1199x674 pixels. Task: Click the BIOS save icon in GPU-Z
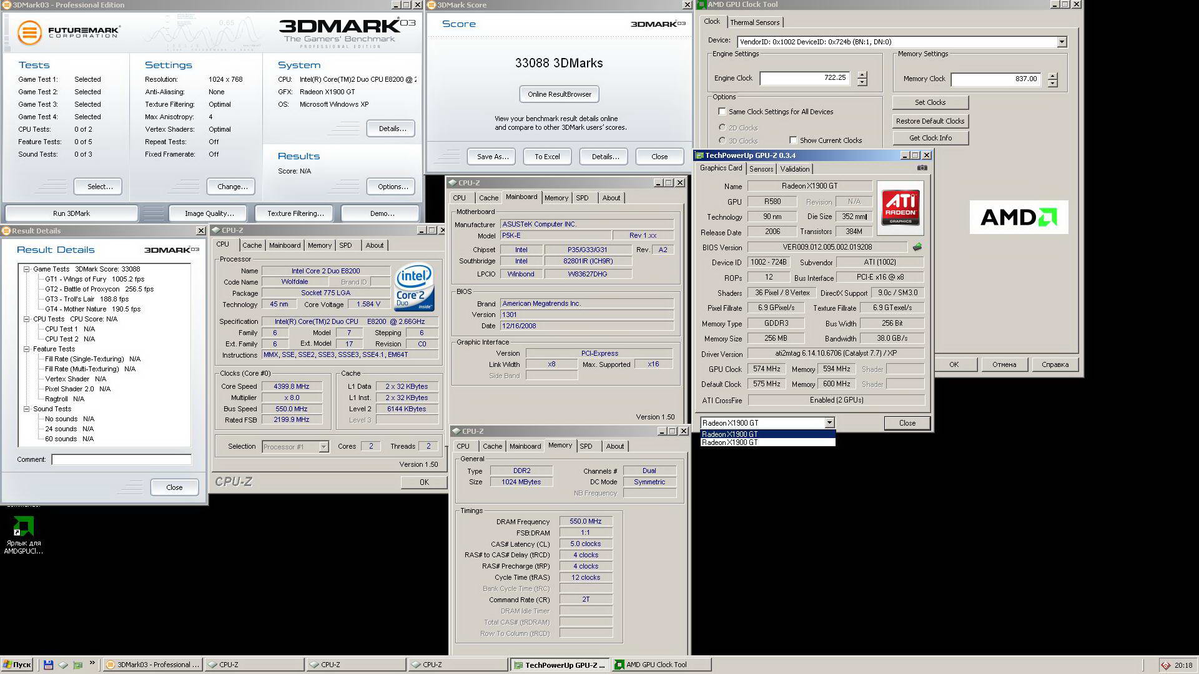coord(917,247)
